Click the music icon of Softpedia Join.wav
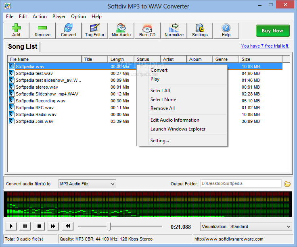This screenshot has height=247, width=297. [x=11, y=121]
